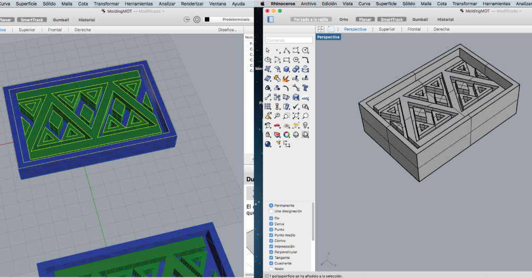
Task: Choose the Ellipse tool
Action: click(x=268, y=59)
